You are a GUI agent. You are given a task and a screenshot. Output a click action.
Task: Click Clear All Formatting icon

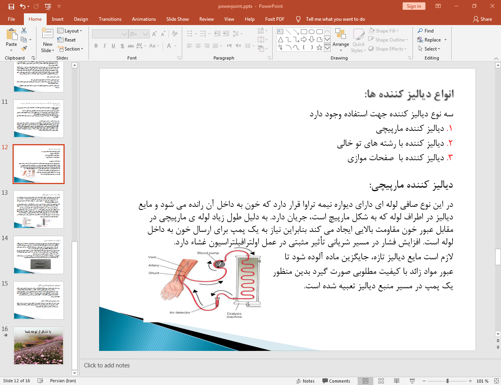pyautogui.click(x=175, y=34)
